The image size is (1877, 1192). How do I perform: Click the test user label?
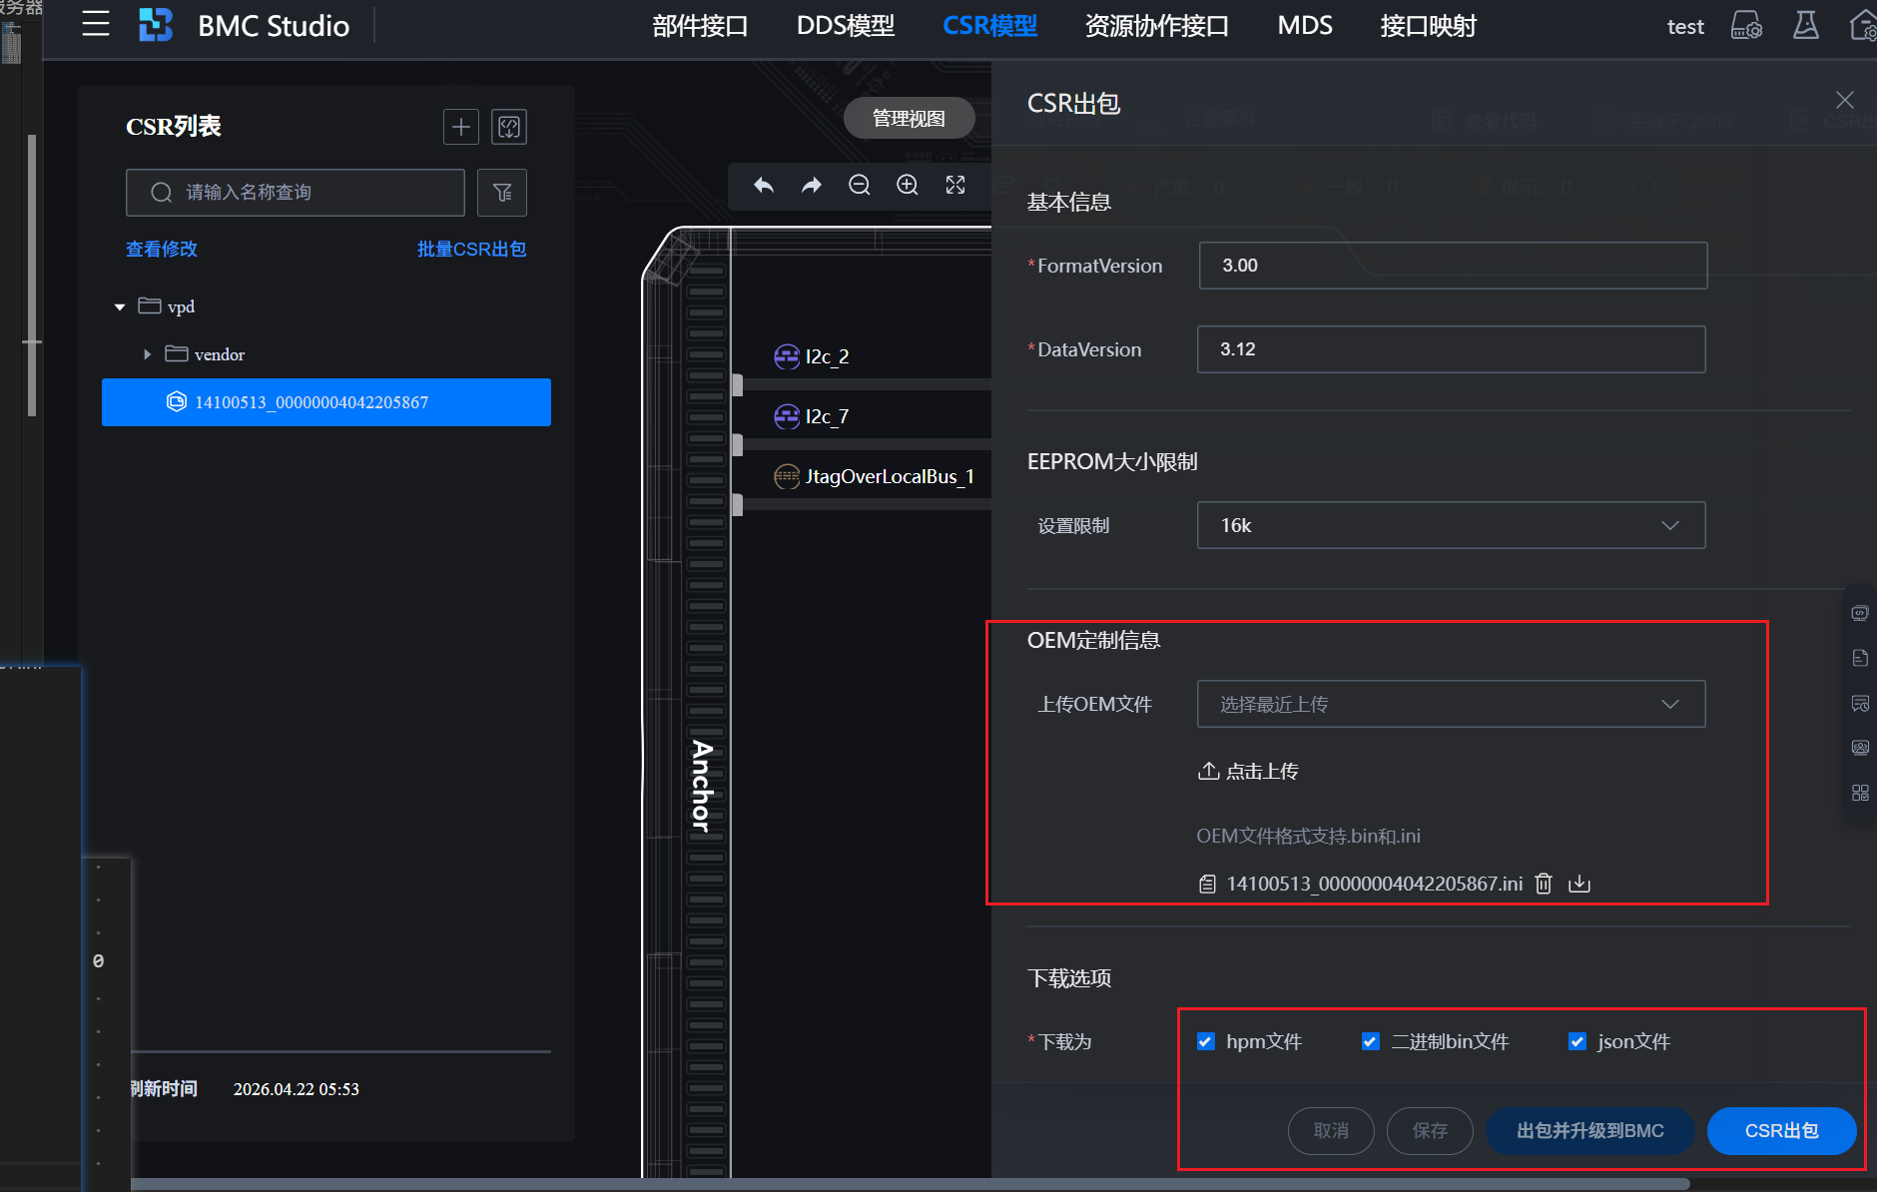click(x=1685, y=27)
